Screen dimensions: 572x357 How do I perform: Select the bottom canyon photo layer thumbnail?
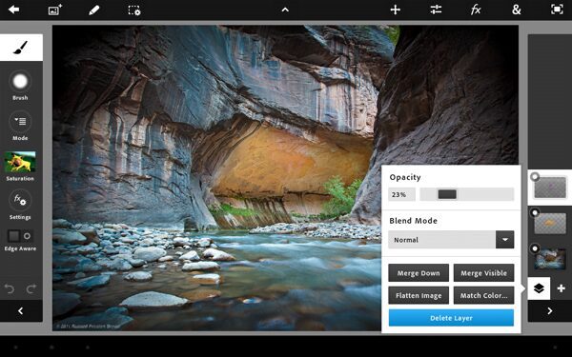pyautogui.click(x=550, y=259)
